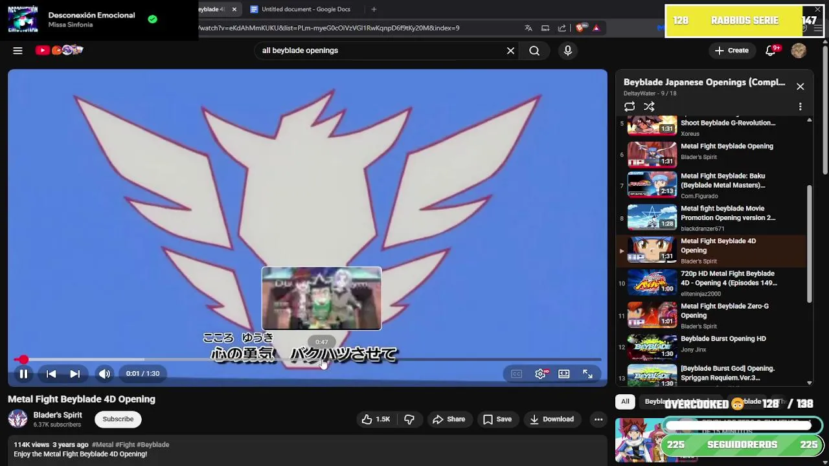
Task: Open Brave Shields lion icon
Action: (x=580, y=28)
